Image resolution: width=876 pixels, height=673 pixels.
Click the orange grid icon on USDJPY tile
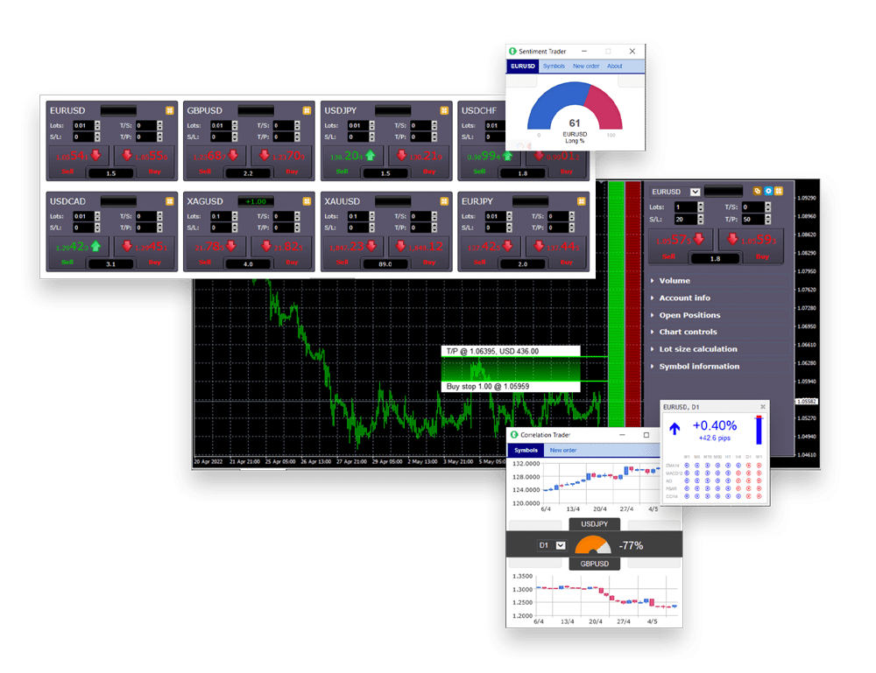(x=444, y=110)
